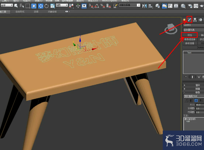Toggle Spinner Snap
The height and width of the screenshot is (150, 204).
[x=109, y=6]
